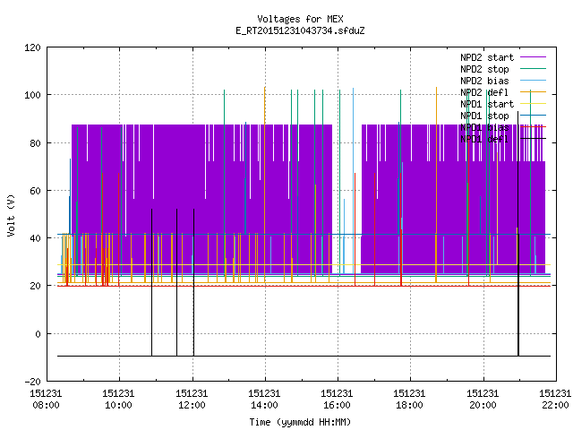
Task: Select the 'NPD2 defl' legend label
Action: point(484,92)
